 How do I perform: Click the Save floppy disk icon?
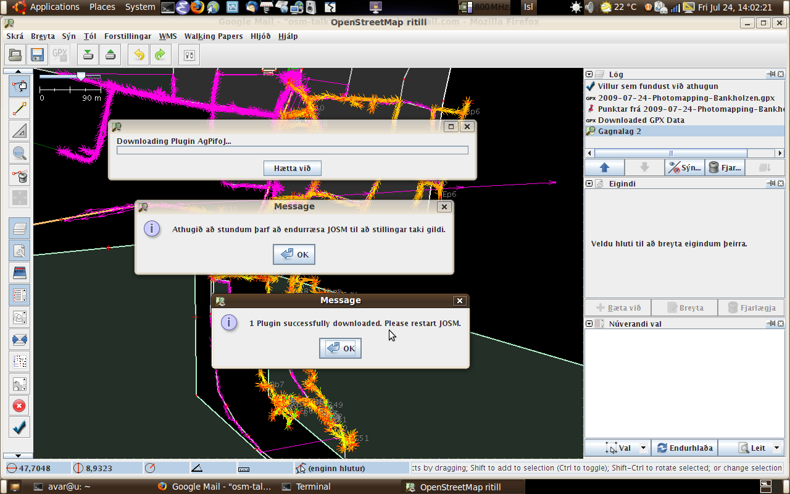(x=37, y=54)
